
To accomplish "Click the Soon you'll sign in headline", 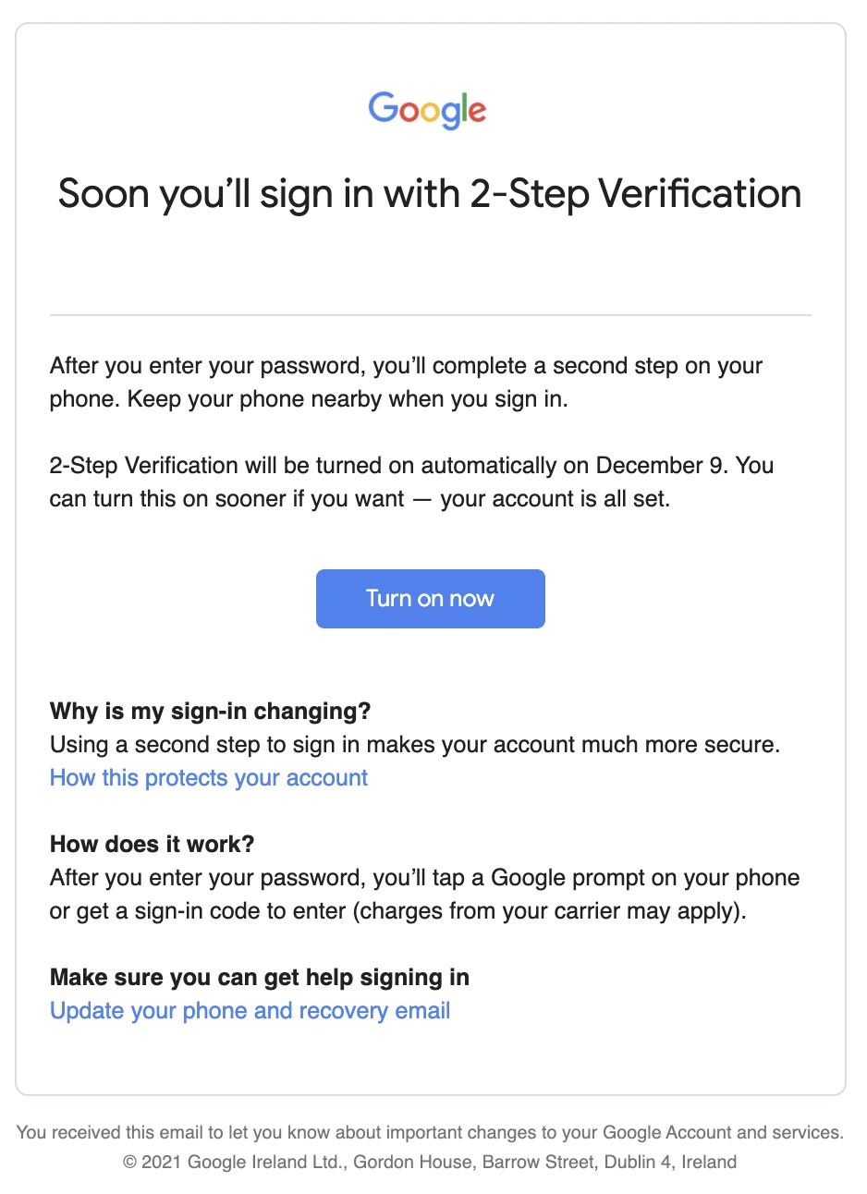I will 430,194.
